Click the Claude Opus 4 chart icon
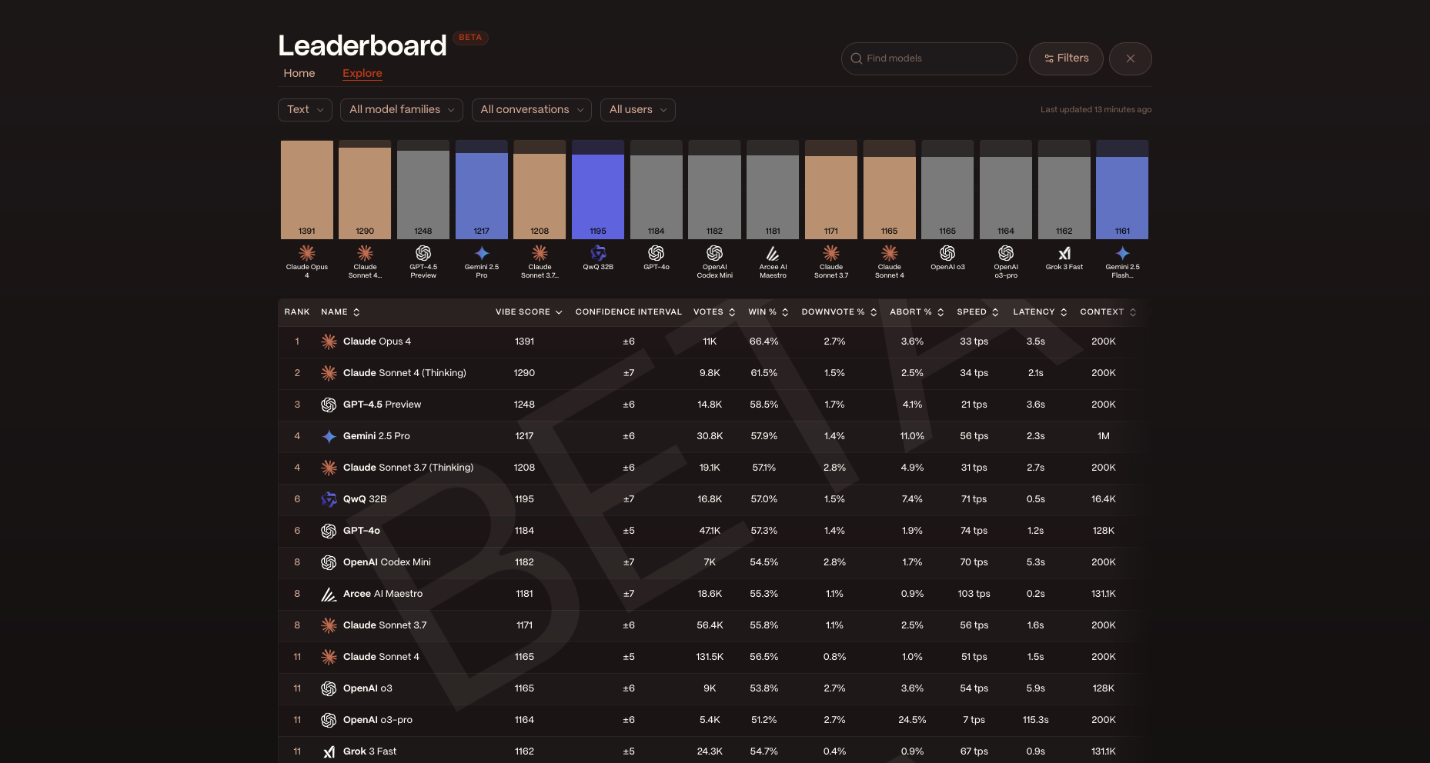 click(x=307, y=253)
